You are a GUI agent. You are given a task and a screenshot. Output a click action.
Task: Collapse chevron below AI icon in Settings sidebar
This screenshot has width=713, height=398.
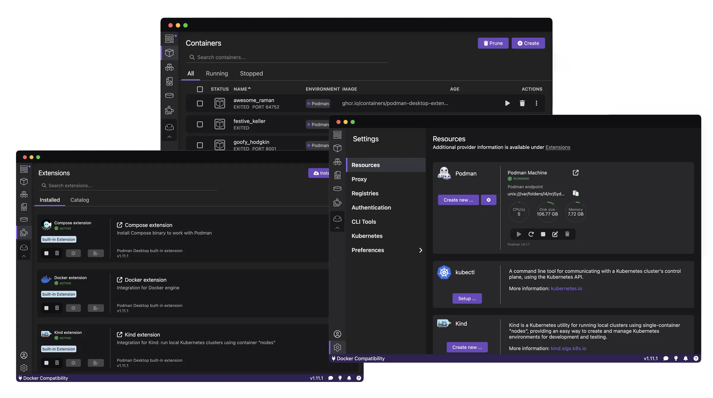point(337,228)
